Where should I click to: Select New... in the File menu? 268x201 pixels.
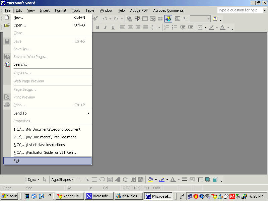[48, 17]
